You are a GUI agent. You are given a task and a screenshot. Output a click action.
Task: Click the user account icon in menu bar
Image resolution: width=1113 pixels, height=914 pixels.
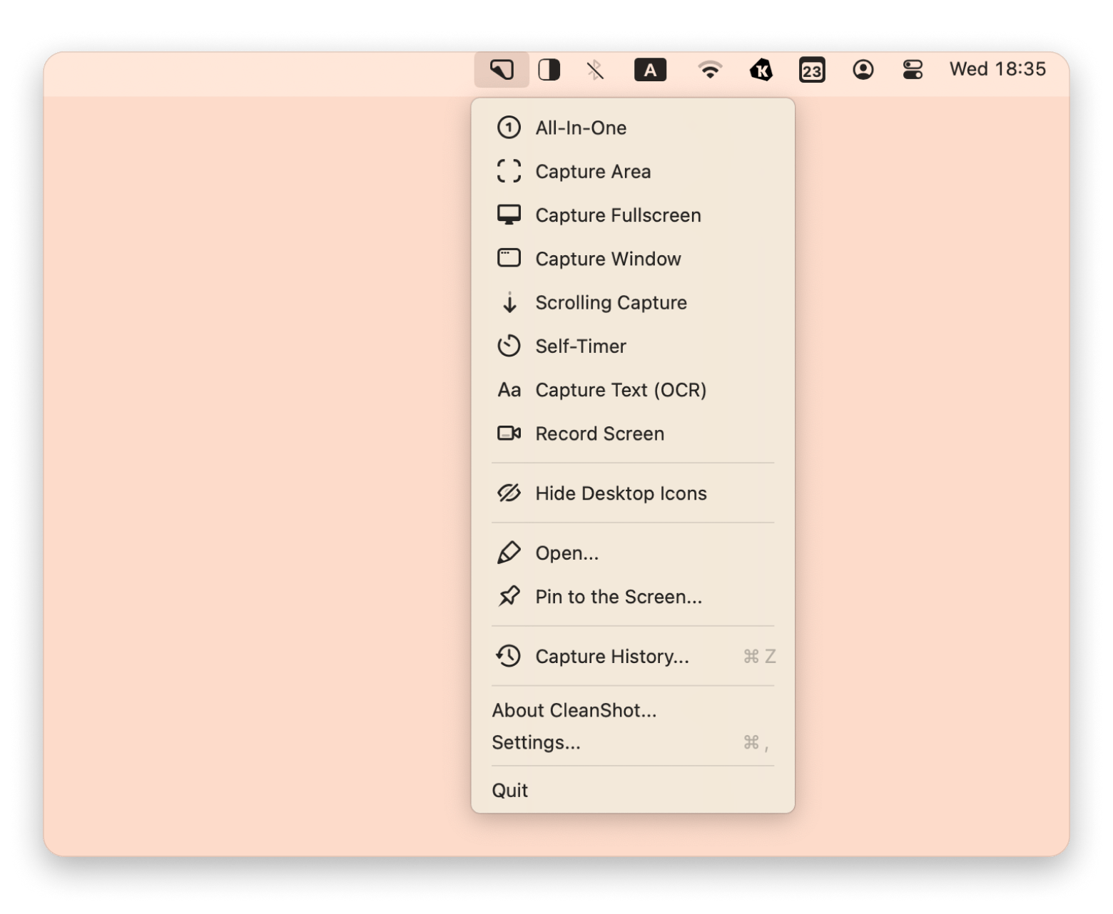tap(863, 70)
